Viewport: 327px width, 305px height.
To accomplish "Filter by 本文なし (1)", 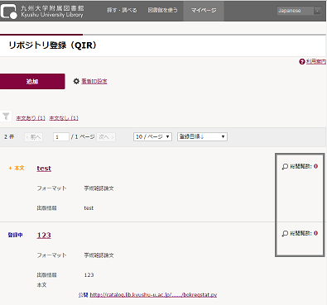I will pyautogui.click(x=64, y=118).
